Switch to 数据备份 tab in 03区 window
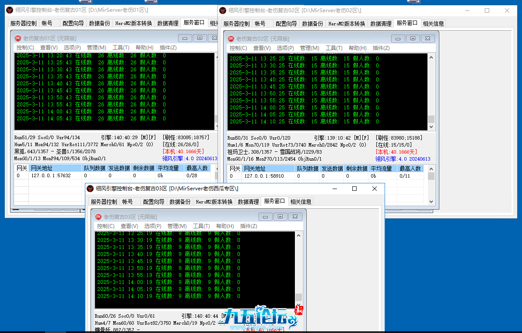 click(x=180, y=202)
